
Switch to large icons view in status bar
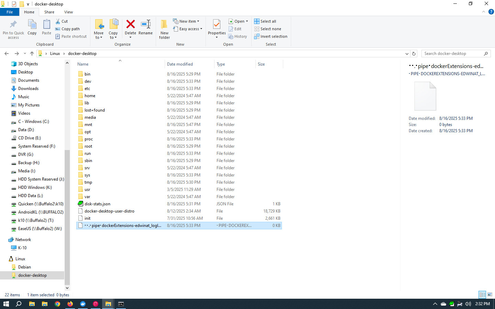click(x=490, y=295)
